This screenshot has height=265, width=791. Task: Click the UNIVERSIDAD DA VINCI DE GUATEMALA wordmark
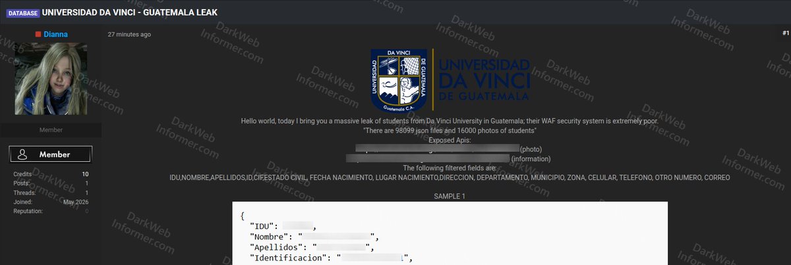pyautogui.click(x=484, y=80)
